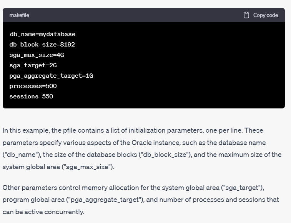Click the clipboard icon in code header
The width and height of the screenshot is (291, 223).
coord(246,15)
